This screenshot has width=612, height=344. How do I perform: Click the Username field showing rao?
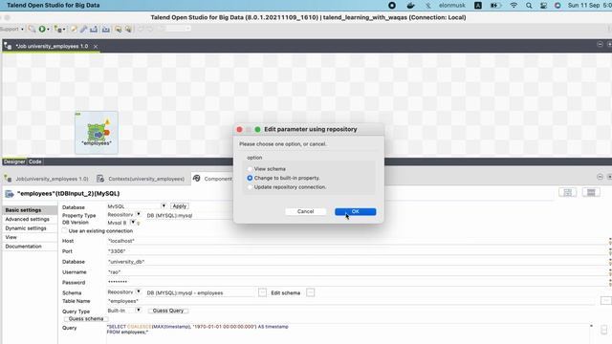point(357,271)
